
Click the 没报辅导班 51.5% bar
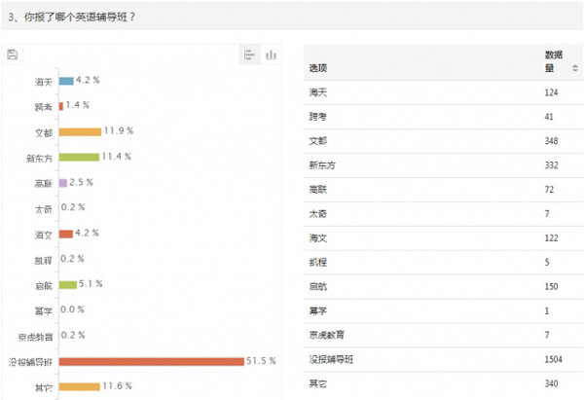[x=151, y=361]
